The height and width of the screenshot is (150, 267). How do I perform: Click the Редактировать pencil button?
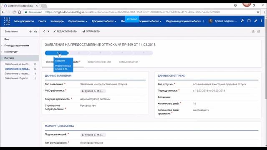65,32
